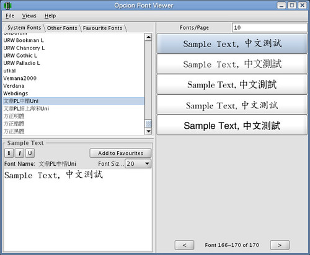The height and width of the screenshot is (255, 310).
Task: Select URW Gothic L in font list
Action: click(x=74, y=56)
